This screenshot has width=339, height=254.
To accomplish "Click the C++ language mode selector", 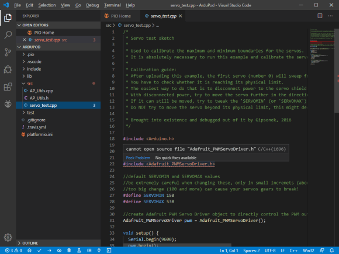I will 293,250.
